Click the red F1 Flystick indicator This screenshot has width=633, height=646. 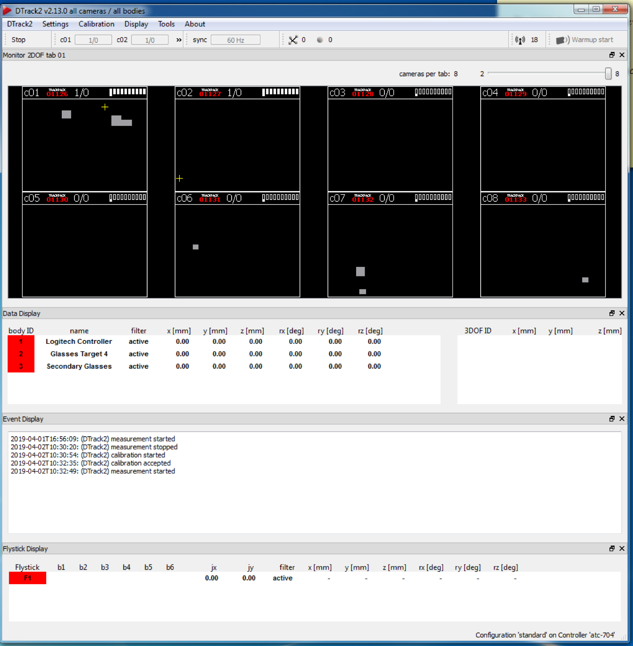click(x=27, y=578)
